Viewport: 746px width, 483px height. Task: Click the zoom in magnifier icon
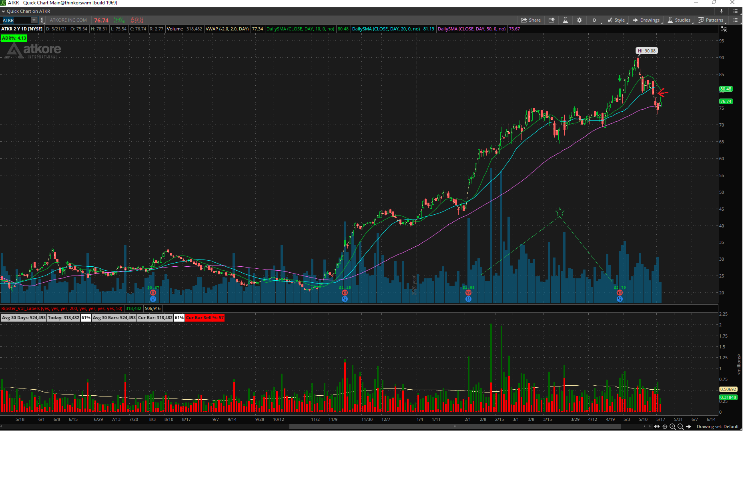[x=673, y=427]
